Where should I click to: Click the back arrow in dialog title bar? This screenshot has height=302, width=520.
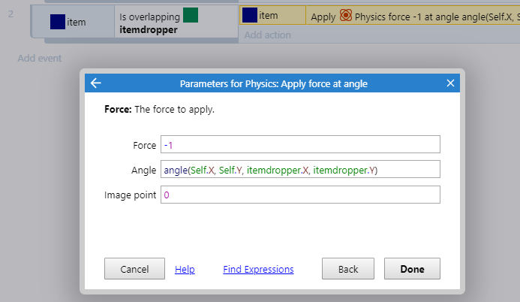(x=95, y=83)
